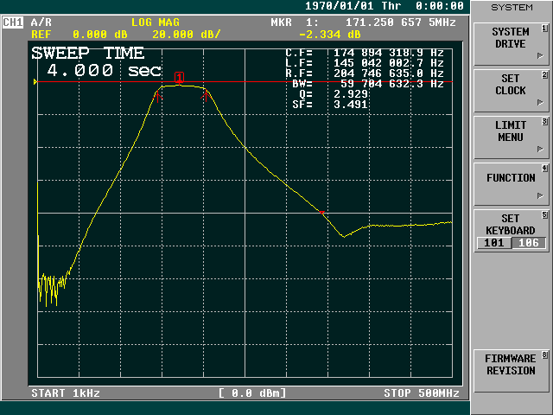Click the yellow reference level arrow

[x=35, y=82]
